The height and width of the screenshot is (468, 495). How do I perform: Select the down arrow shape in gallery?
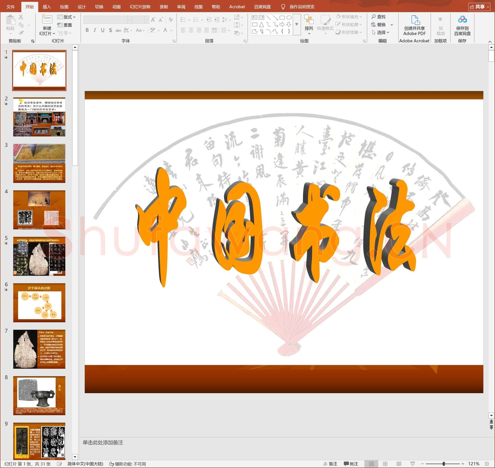(x=289, y=24)
